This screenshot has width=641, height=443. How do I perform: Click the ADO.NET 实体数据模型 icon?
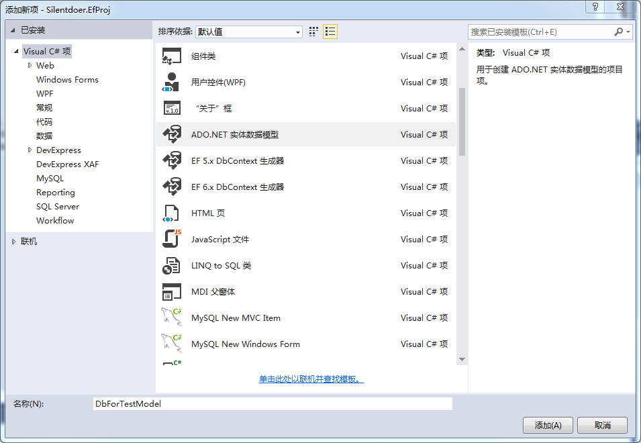click(172, 134)
